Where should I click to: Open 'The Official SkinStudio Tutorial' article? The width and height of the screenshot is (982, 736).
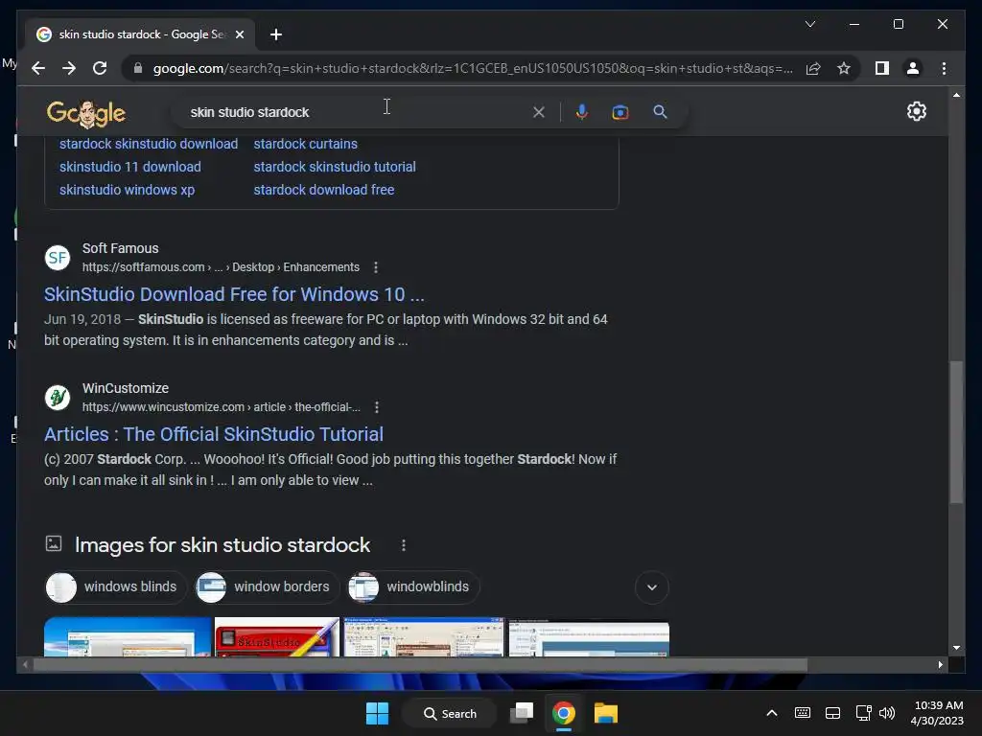click(x=214, y=434)
